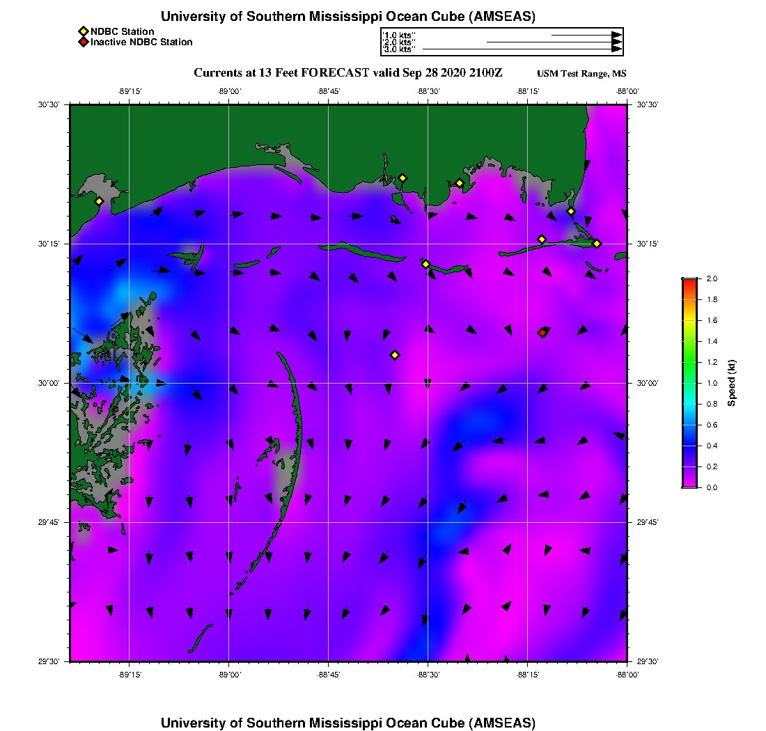This screenshot has height=731, width=766.
Task: Click the bottom Ocean Cube (AMSEAS) title
Action: (347, 723)
